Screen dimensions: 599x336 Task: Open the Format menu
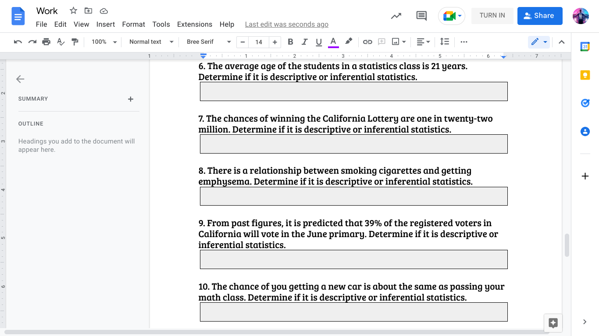click(x=134, y=24)
